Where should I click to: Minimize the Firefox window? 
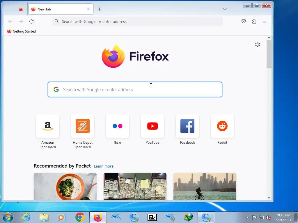coord(247,6)
